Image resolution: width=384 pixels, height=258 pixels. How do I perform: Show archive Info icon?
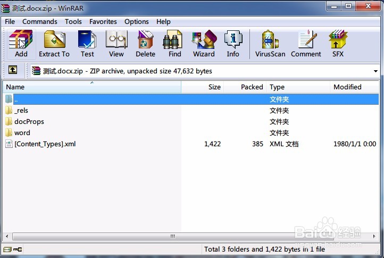(x=233, y=39)
